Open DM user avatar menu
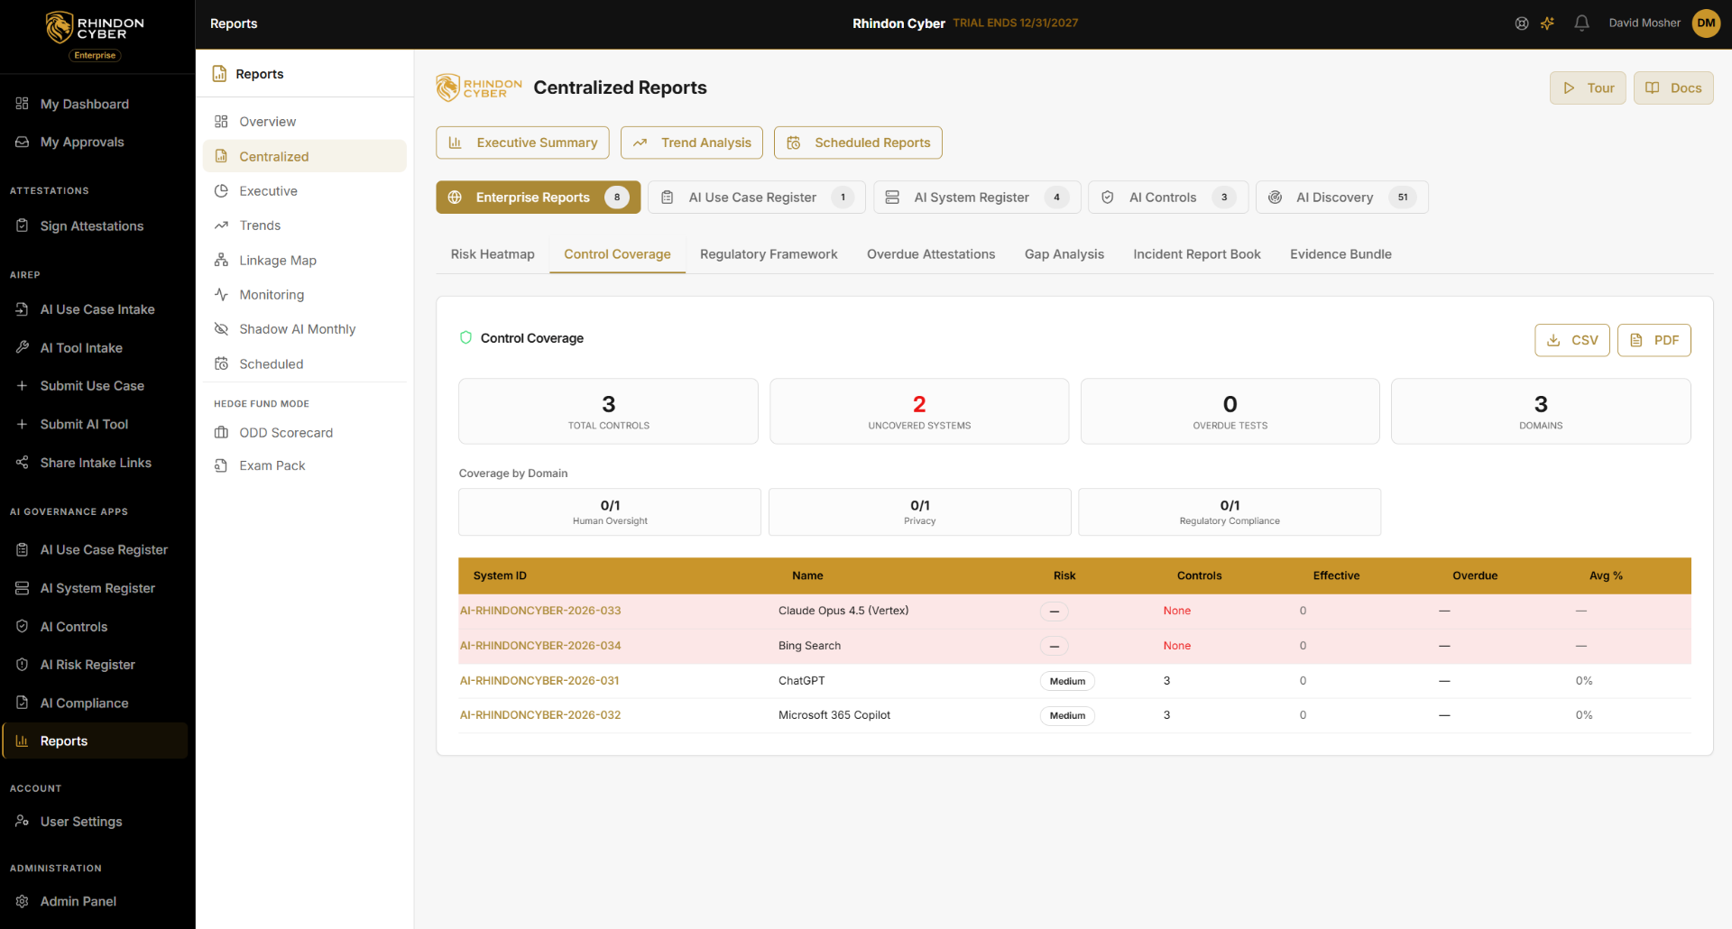The width and height of the screenshot is (1732, 929). click(x=1706, y=23)
